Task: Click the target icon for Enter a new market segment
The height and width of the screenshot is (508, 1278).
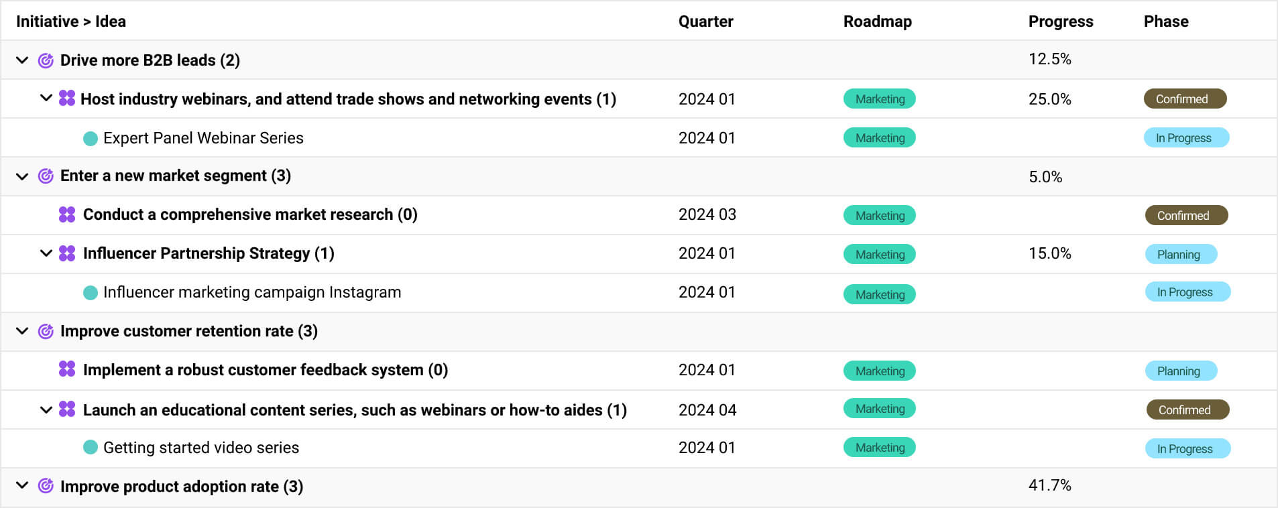Action: pyautogui.click(x=46, y=176)
